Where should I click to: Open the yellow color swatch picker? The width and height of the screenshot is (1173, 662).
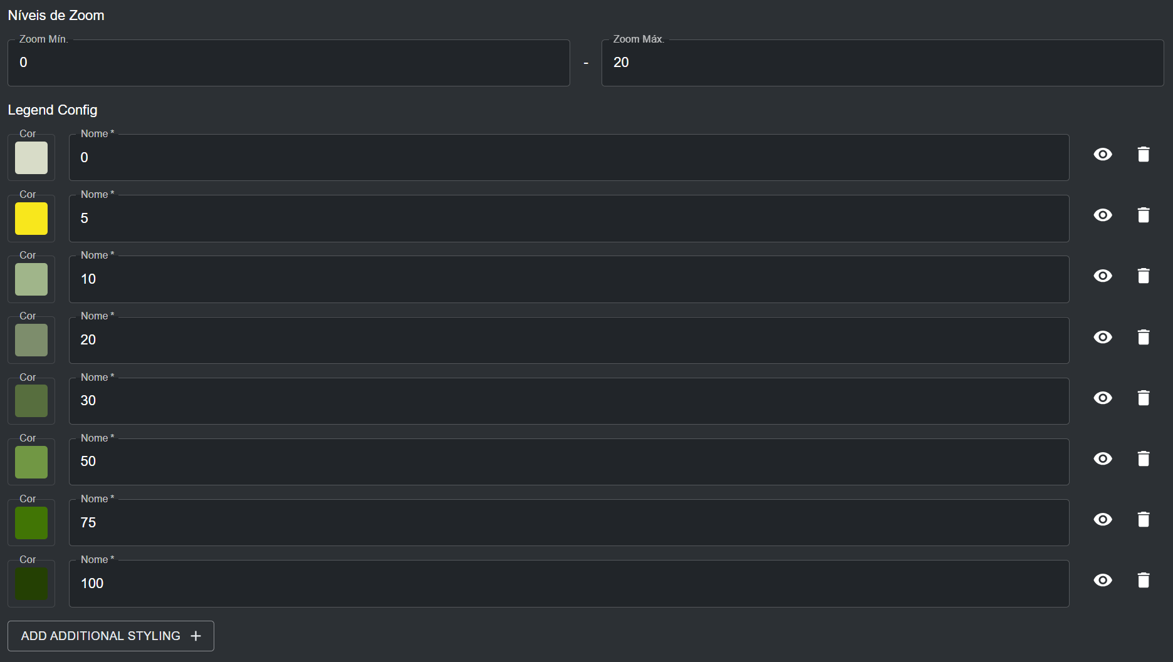(31, 219)
